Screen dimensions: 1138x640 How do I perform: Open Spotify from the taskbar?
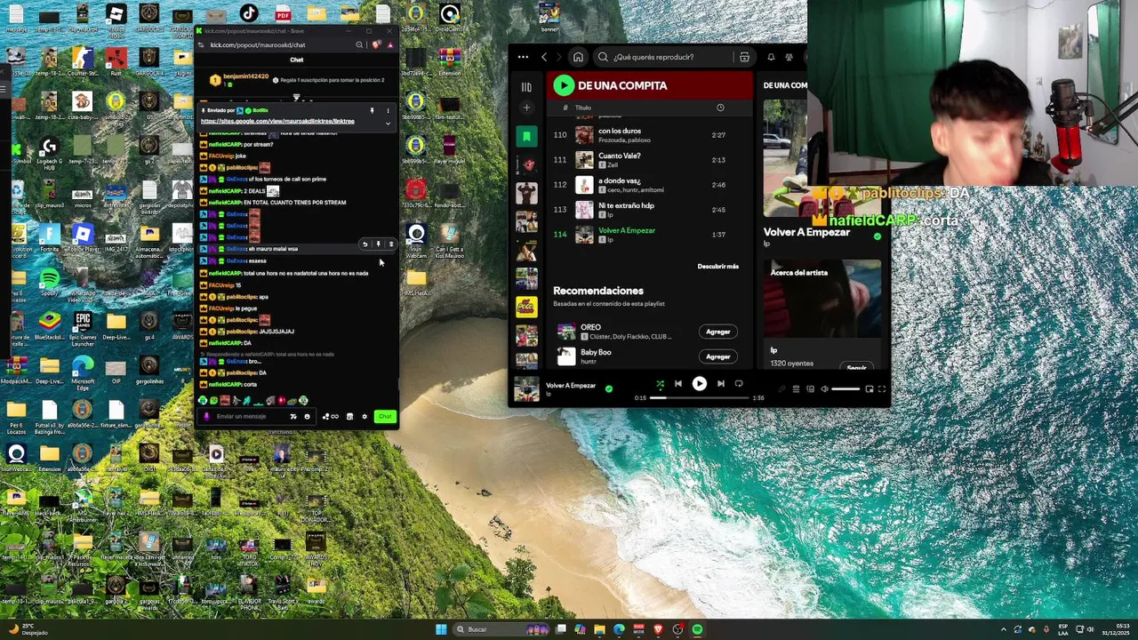pyautogui.click(x=697, y=629)
